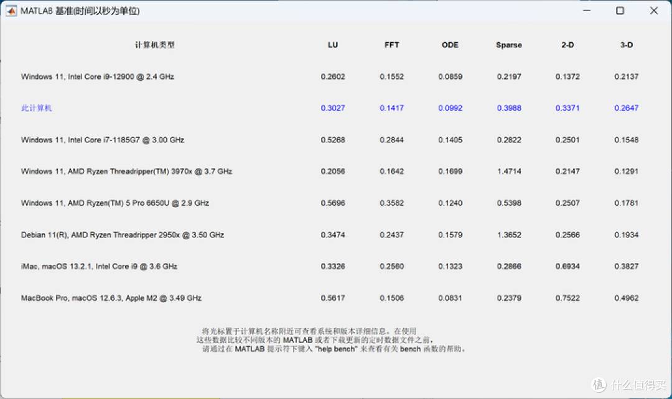Click Ryzen 6650U Sparse value 0.5398
This screenshot has width=672, height=399.
[509, 203]
